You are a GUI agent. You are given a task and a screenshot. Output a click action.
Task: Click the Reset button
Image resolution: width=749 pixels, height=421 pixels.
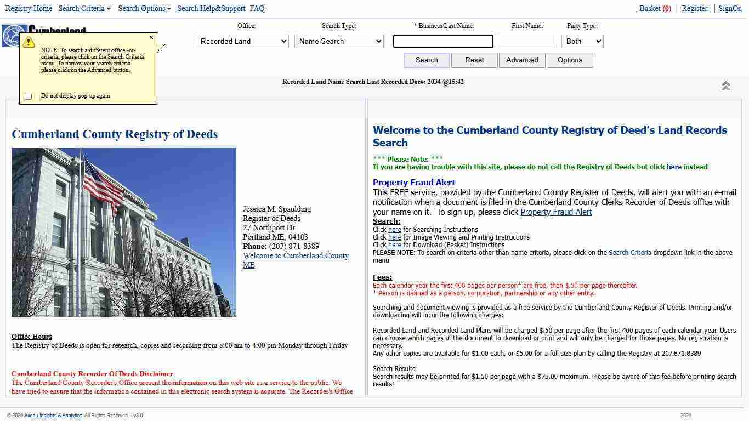(x=474, y=60)
